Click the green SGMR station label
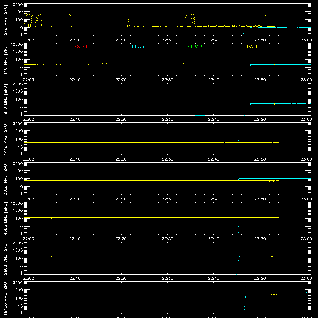Screen dimensions: 318x318 194,47
